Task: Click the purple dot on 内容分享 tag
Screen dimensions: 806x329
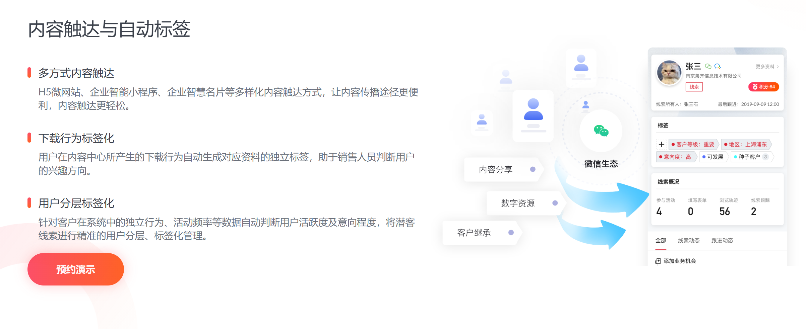Action: pyautogui.click(x=533, y=169)
